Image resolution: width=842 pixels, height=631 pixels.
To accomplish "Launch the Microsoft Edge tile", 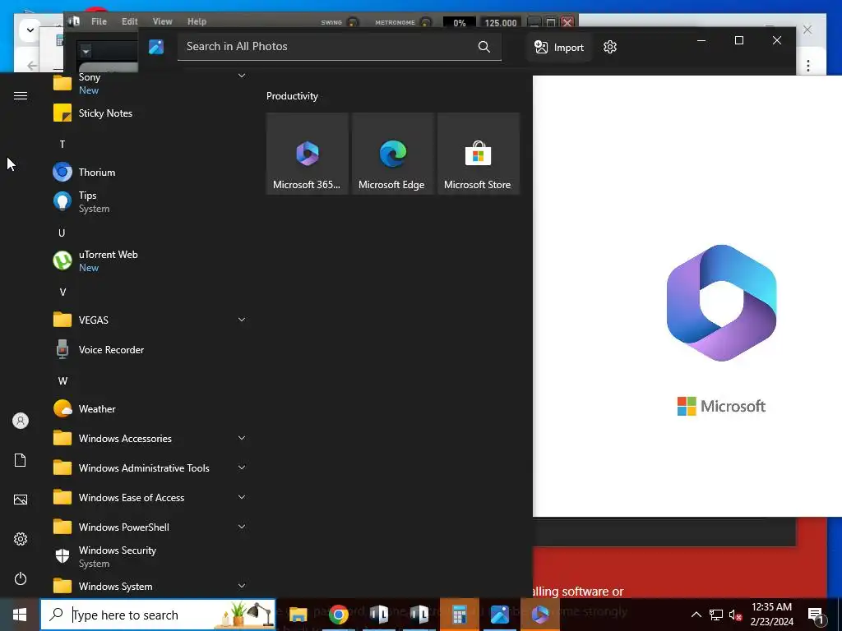I will click(392, 154).
